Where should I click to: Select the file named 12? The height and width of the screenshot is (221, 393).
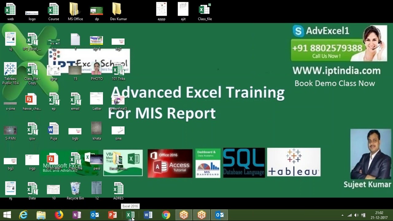pyautogui.click(x=97, y=191)
